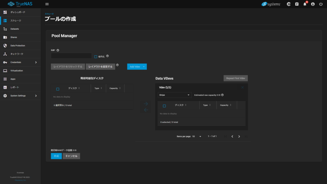Click help icon beside Estimated raw capacity
The image size is (327, 184).
tap(222, 95)
